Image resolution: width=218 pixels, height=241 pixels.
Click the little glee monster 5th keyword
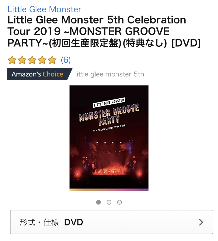click(110, 74)
